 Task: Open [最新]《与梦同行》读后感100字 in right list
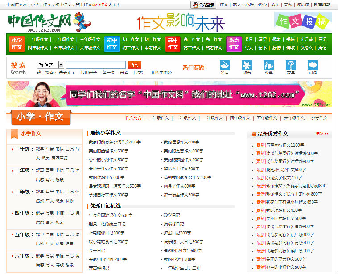click(284, 235)
